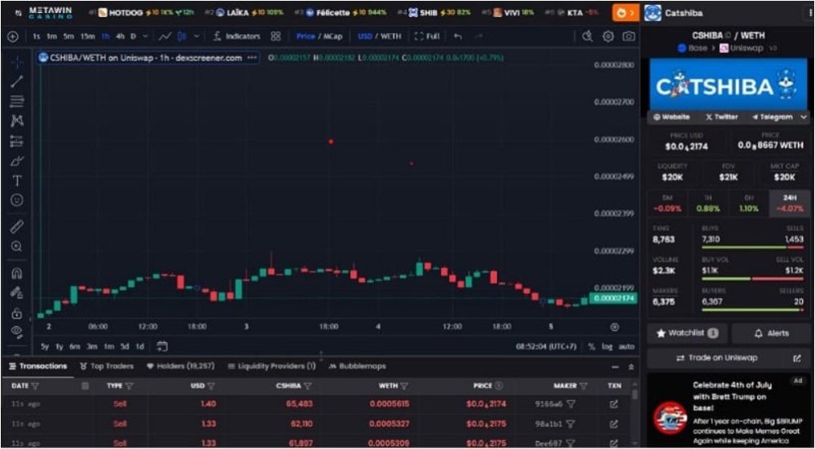The height and width of the screenshot is (449, 815).
Task: Open transaction link for maker 98a1b1
Action: point(614,424)
